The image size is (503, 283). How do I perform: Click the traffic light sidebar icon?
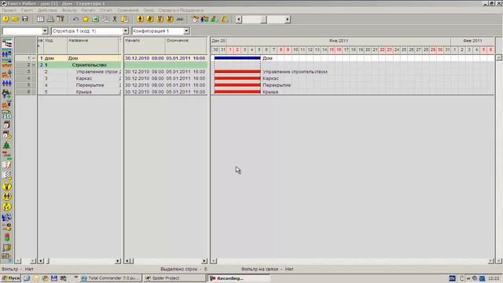(x=6, y=237)
